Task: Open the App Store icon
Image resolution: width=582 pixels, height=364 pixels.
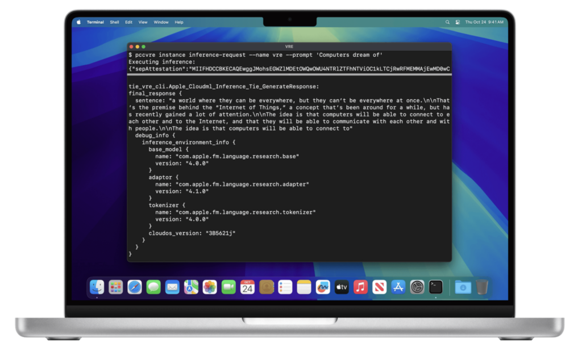Action: 398,287
